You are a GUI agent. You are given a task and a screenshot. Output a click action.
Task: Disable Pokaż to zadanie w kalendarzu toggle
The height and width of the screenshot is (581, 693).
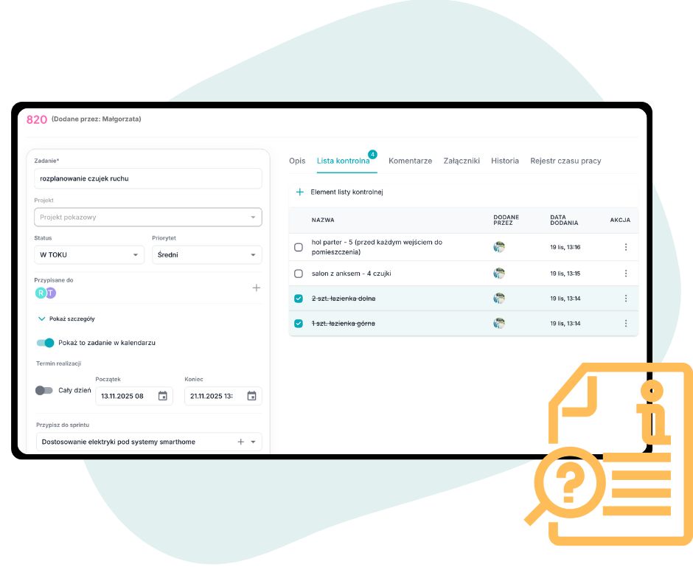point(45,343)
